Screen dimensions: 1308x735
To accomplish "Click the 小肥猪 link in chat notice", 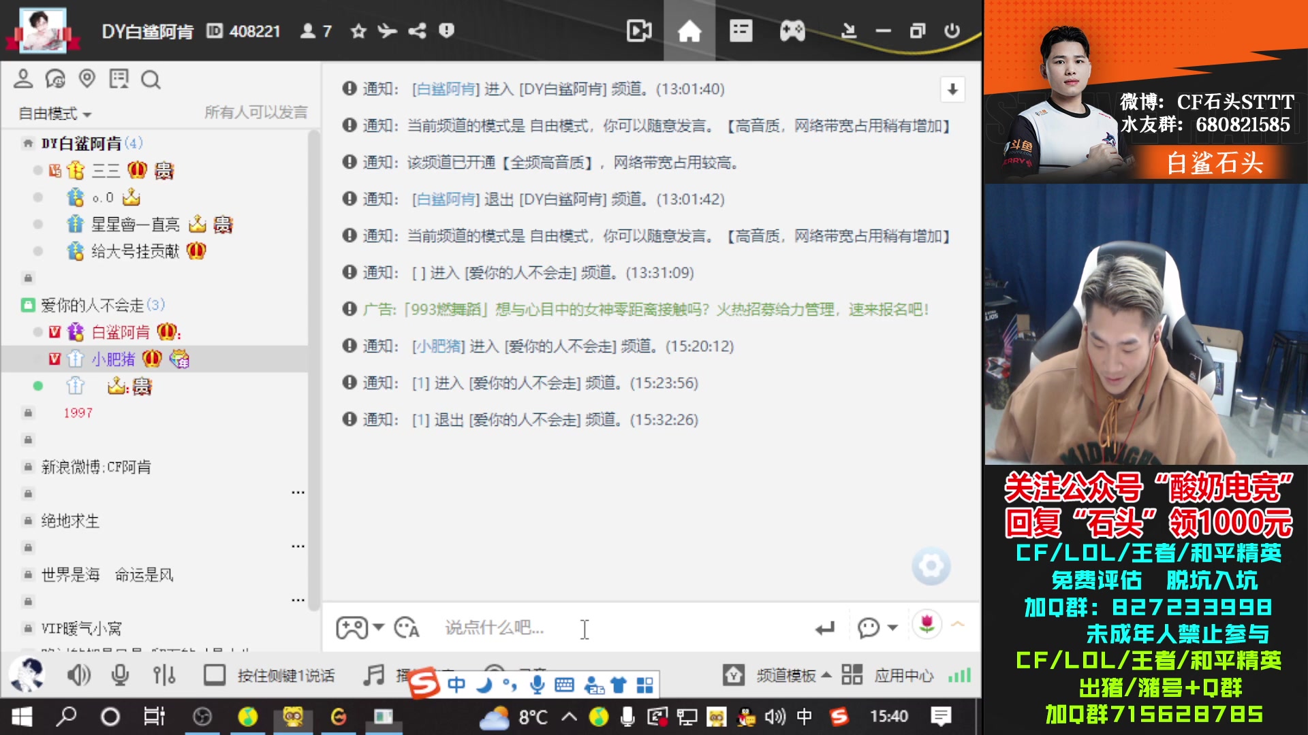I will 438,346.
